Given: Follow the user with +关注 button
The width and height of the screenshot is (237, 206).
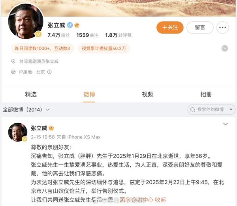Looking at the screenshot, I should 170,28.
